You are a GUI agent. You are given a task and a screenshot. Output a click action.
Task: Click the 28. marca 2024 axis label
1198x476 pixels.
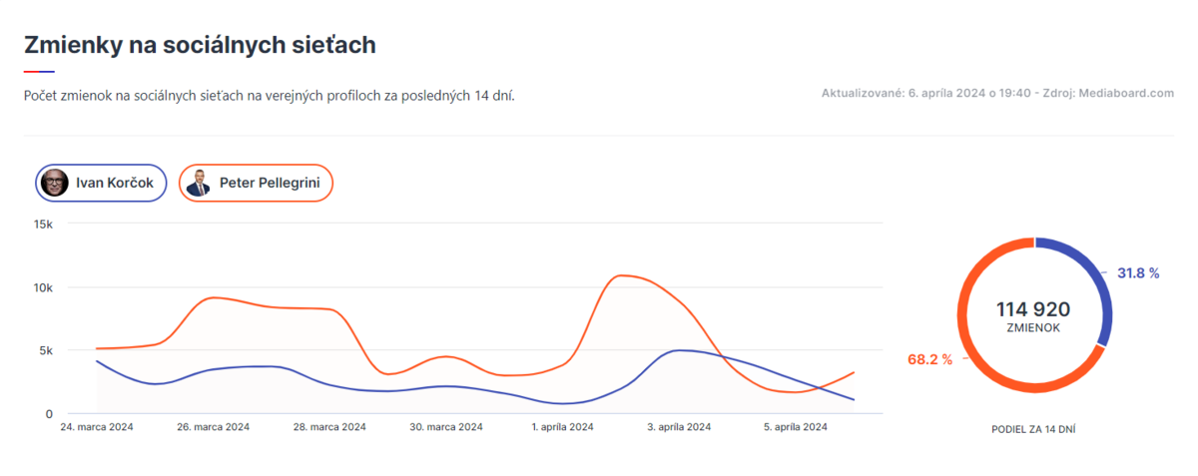click(330, 427)
